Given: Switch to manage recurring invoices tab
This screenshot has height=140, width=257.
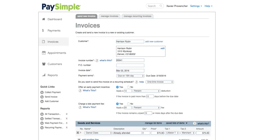Looking at the screenshot, I should click(138, 16).
